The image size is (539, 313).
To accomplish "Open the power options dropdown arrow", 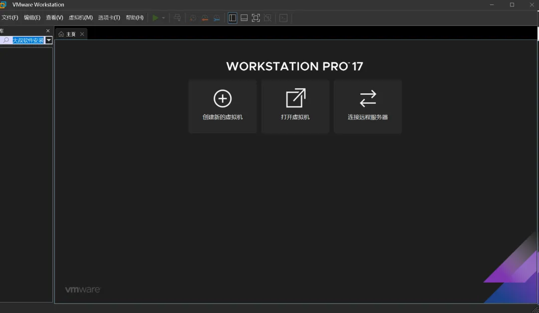I will point(163,18).
